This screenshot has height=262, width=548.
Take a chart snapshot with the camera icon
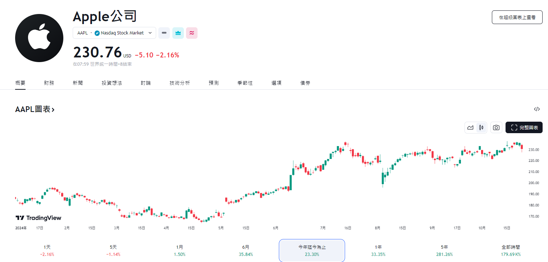(x=496, y=127)
